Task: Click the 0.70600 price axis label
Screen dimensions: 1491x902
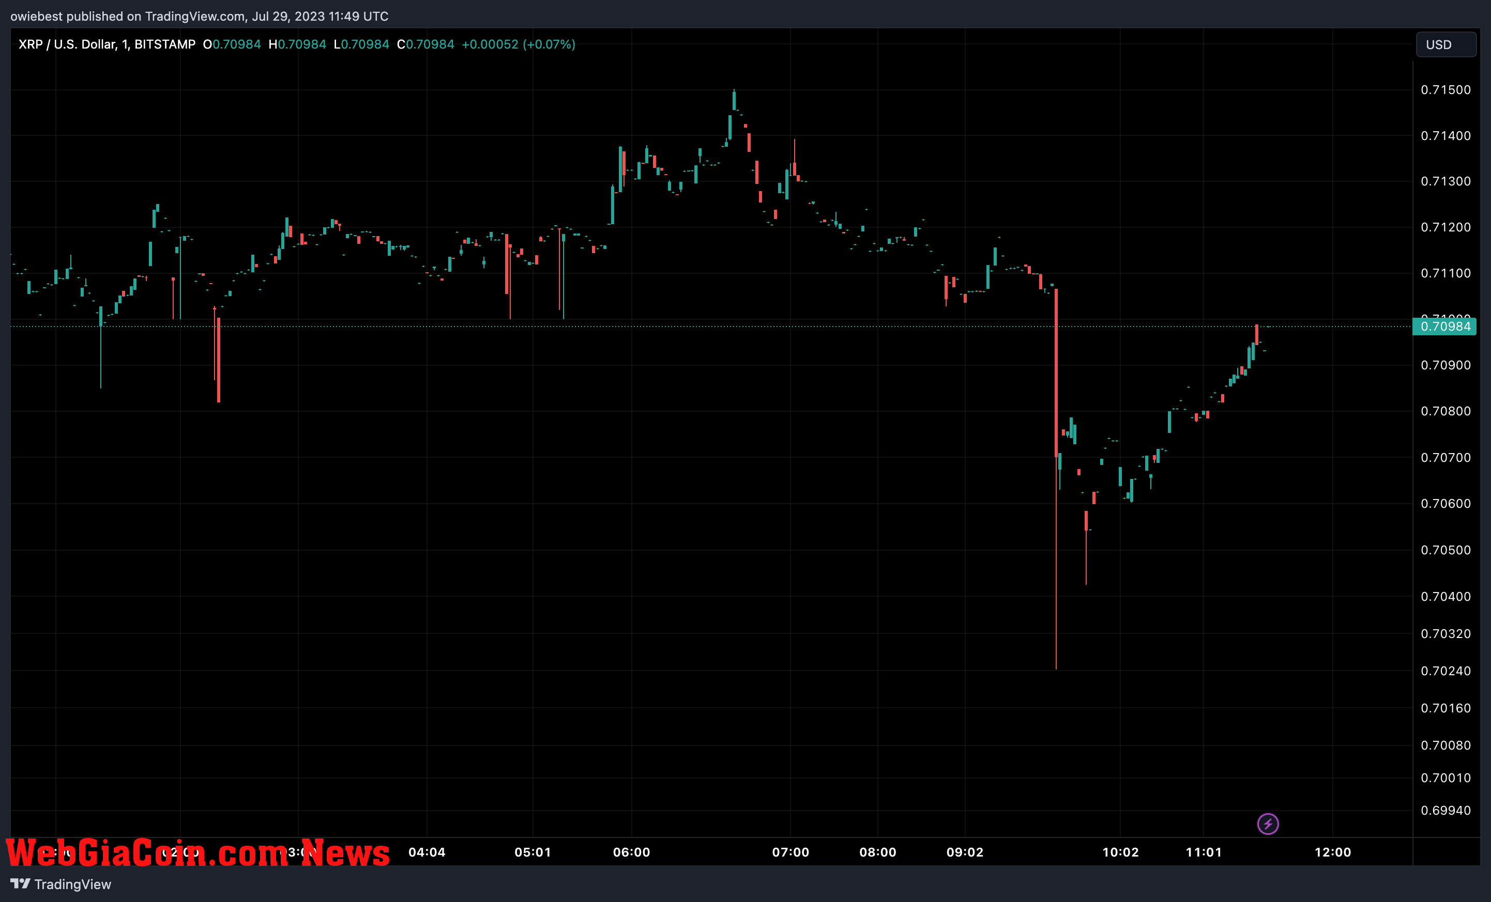Action: 1446,504
